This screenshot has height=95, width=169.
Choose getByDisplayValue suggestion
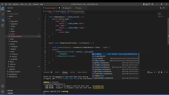(115, 63)
